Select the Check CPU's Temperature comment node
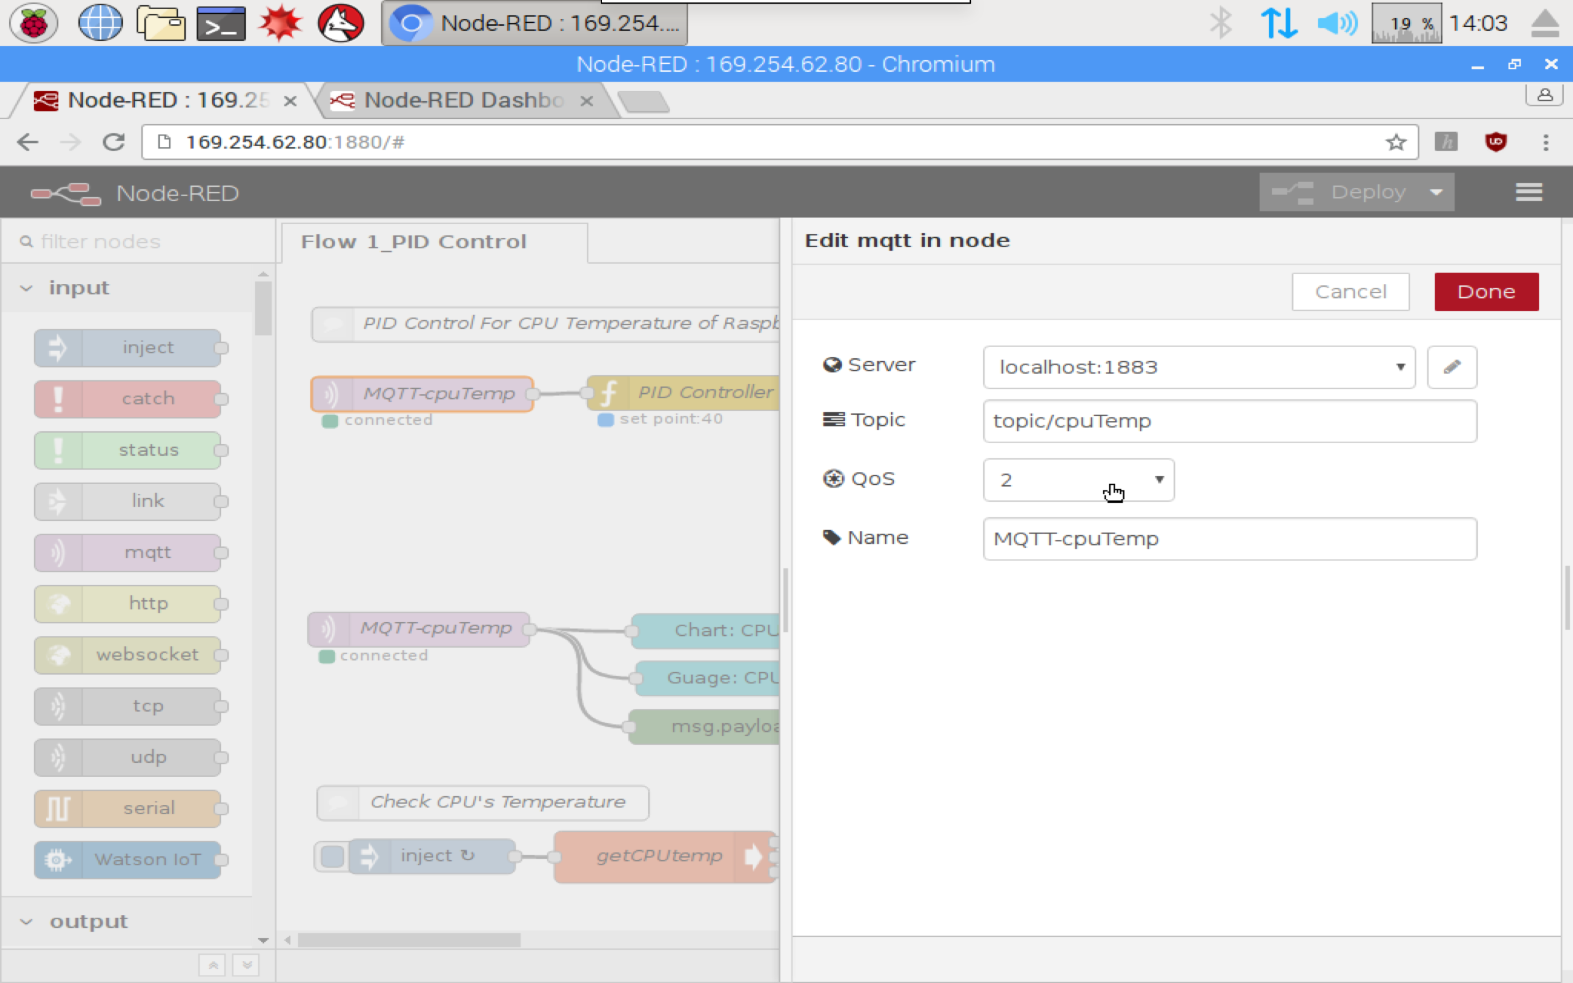 tap(483, 803)
